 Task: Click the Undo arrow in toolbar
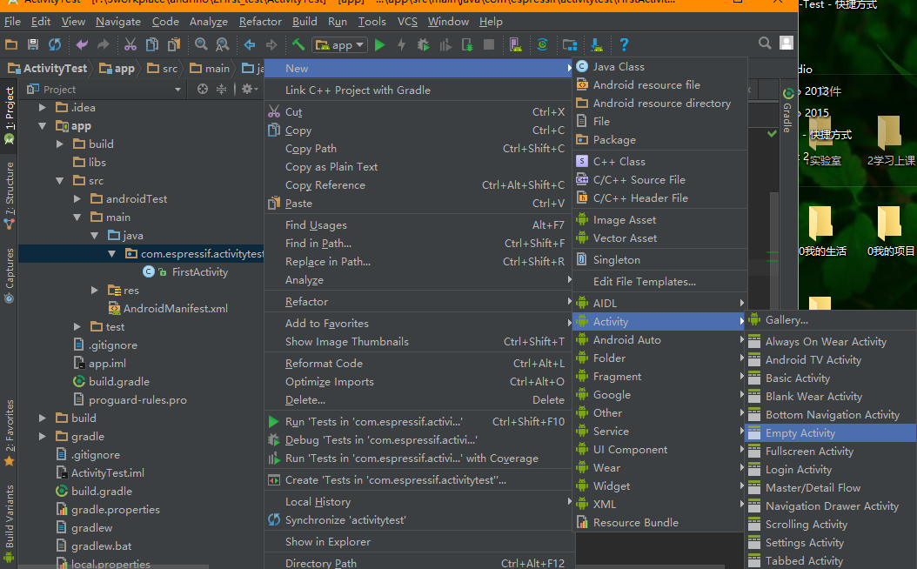pyautogui.click(x=82, y=44)
